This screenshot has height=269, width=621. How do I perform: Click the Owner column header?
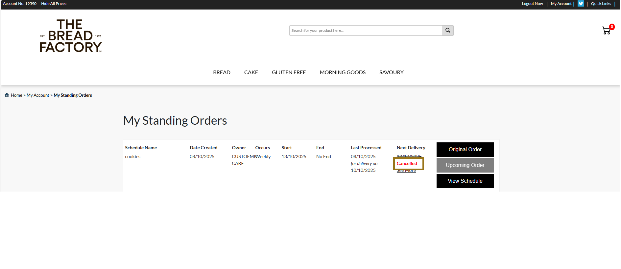click(239, 148)
